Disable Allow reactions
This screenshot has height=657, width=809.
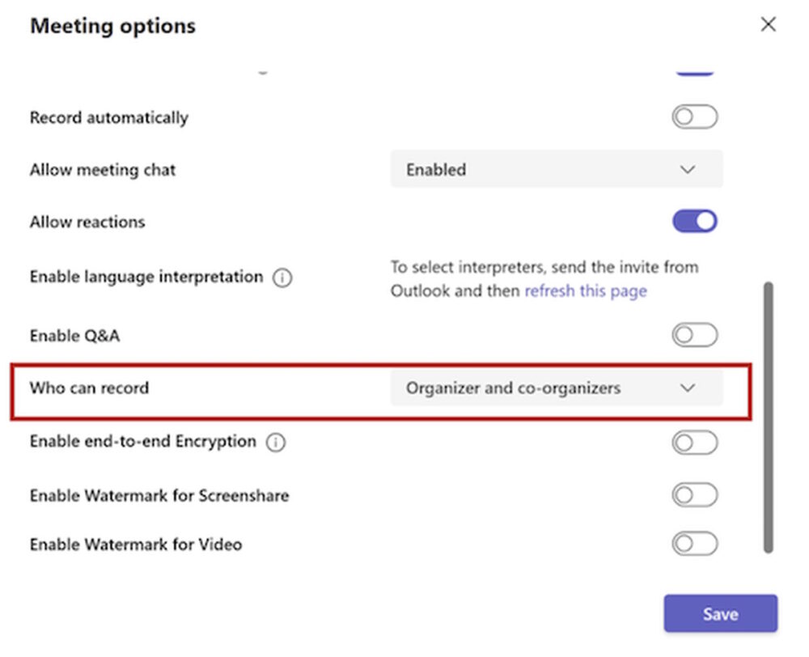point(694,221)
